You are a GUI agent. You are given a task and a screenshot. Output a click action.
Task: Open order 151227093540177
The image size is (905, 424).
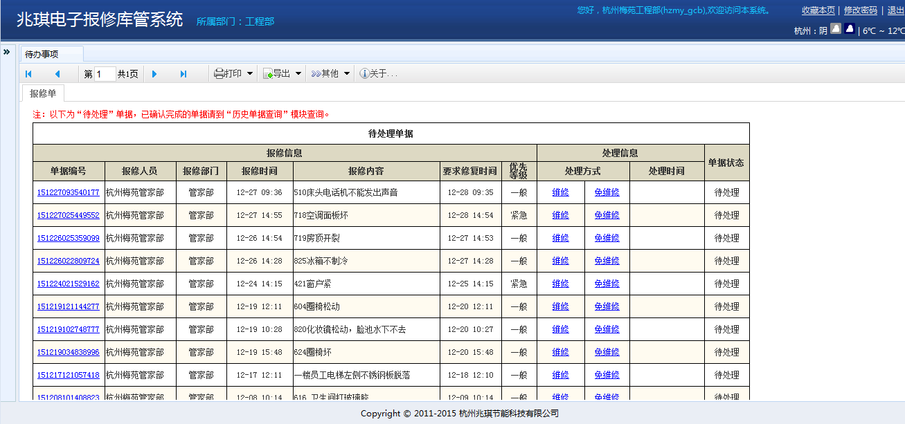click(69, 193)
